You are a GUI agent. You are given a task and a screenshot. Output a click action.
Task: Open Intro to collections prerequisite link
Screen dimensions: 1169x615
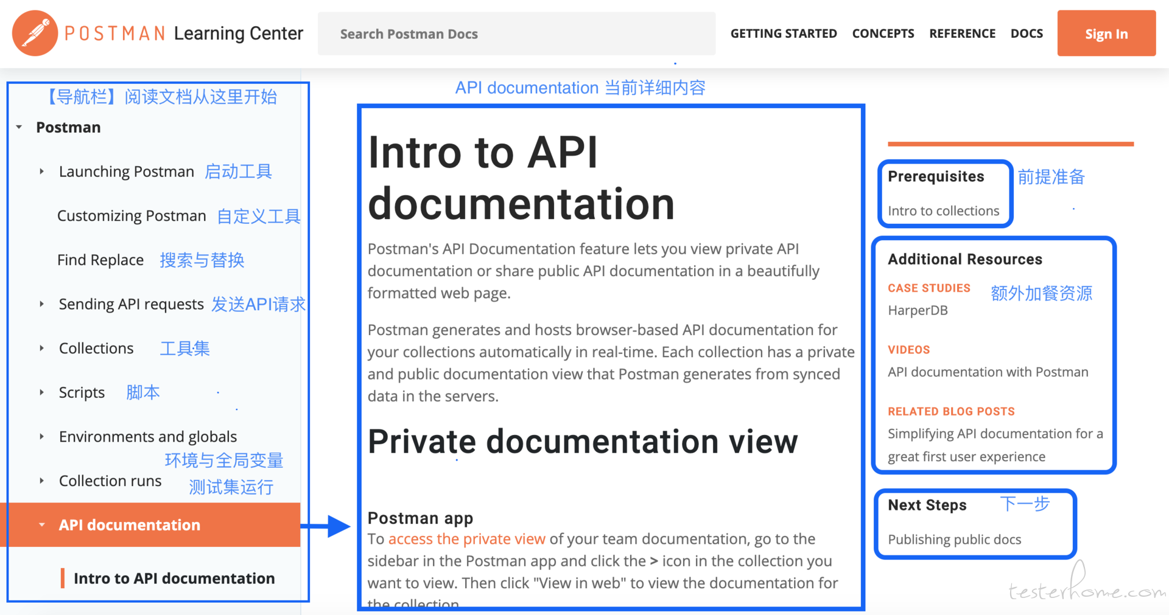pyautogui.click(x=943, y=210)
